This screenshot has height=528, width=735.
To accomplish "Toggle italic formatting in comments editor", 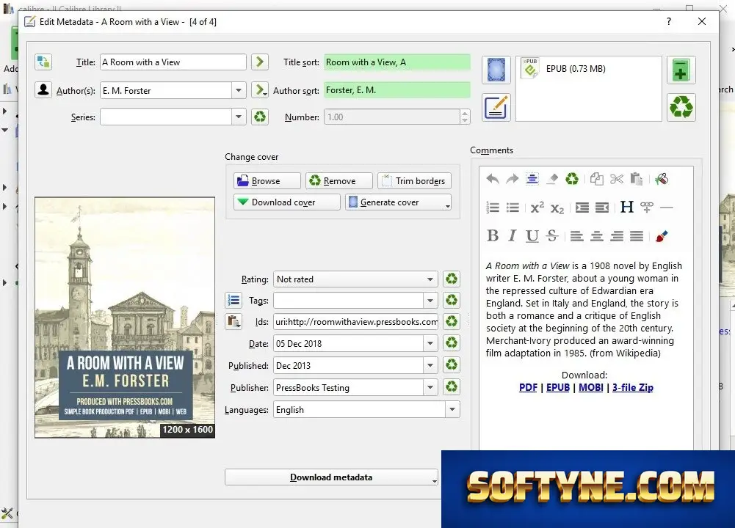I will click(x=512, y=235).
